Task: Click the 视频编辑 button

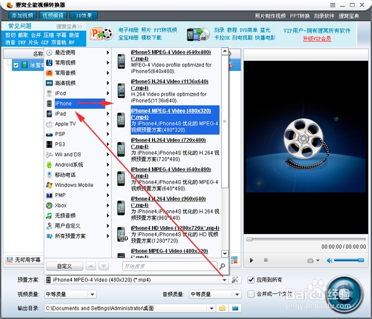Action: (53, 16)
